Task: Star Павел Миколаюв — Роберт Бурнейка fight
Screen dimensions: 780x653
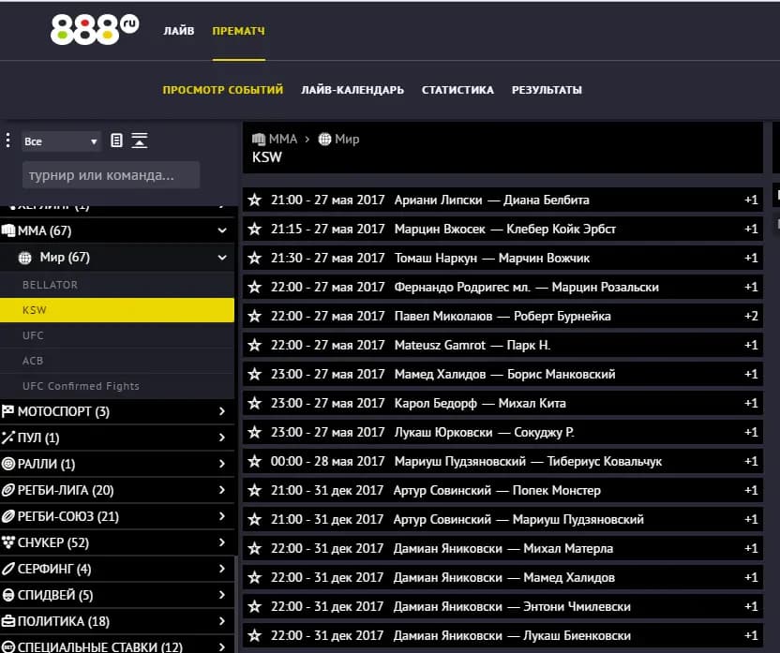Action: (x=255, y=316)
